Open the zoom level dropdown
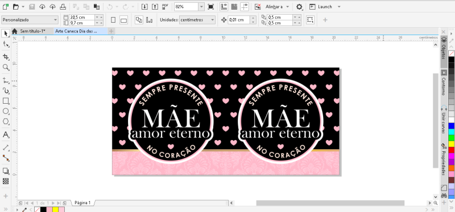Screen dimensions: 455x212 (201, 6)
